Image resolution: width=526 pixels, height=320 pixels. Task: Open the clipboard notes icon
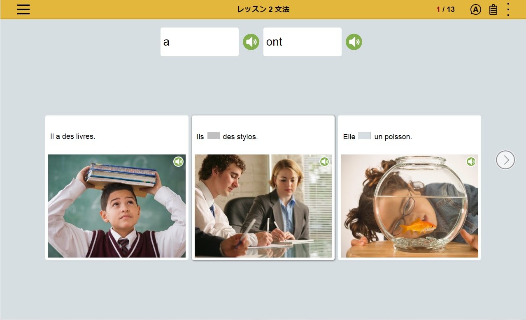click(493, 9)
